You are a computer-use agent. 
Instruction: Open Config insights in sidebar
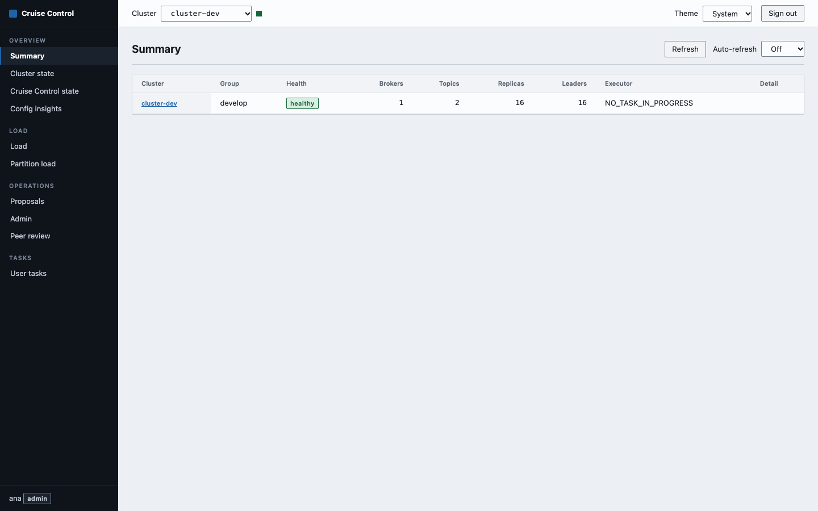point(59,108)
